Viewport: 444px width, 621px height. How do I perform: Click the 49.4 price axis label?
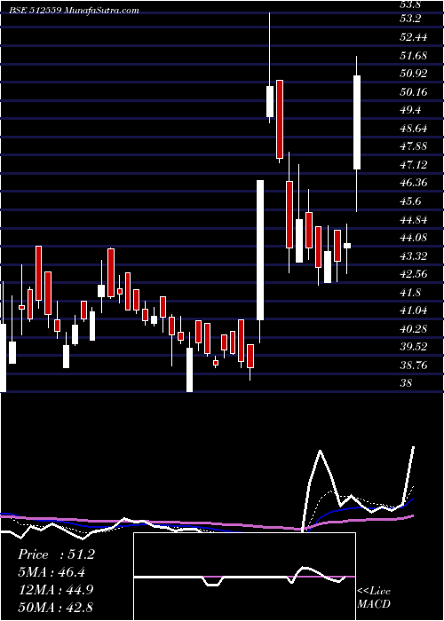coord(412,110)
